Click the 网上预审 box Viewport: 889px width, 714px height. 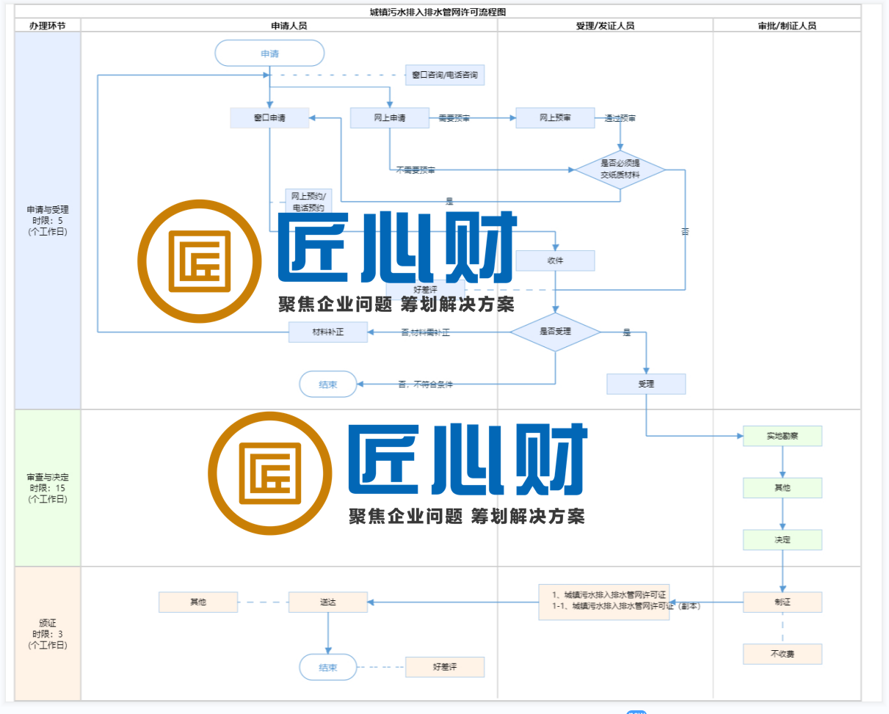tap(555, 117)
